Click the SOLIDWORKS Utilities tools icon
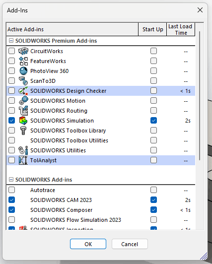Image resolution: width=212 pixels, height=264 pixels. click(23, 150)
